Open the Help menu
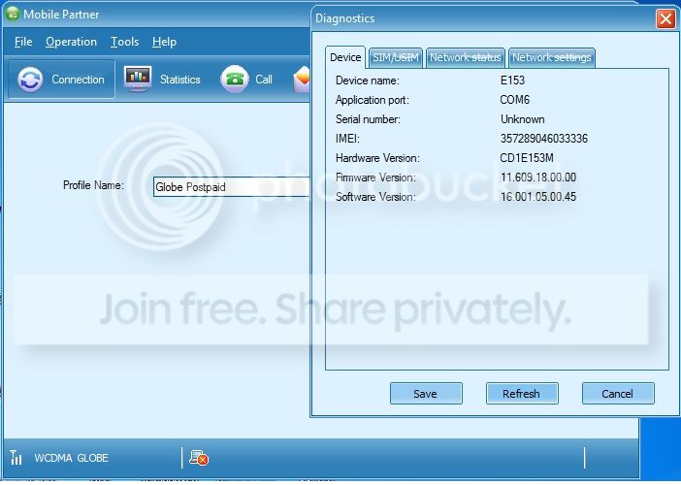 tap(164, 42)
